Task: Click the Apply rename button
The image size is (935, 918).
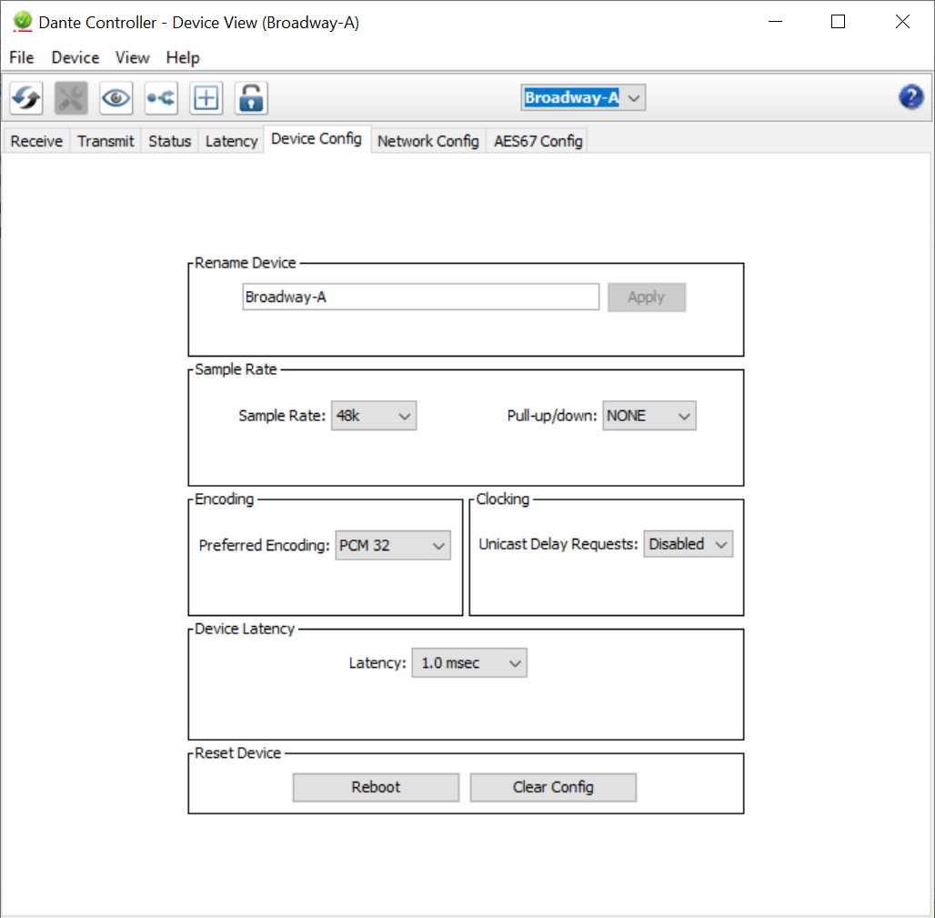Action: point(647,297)
